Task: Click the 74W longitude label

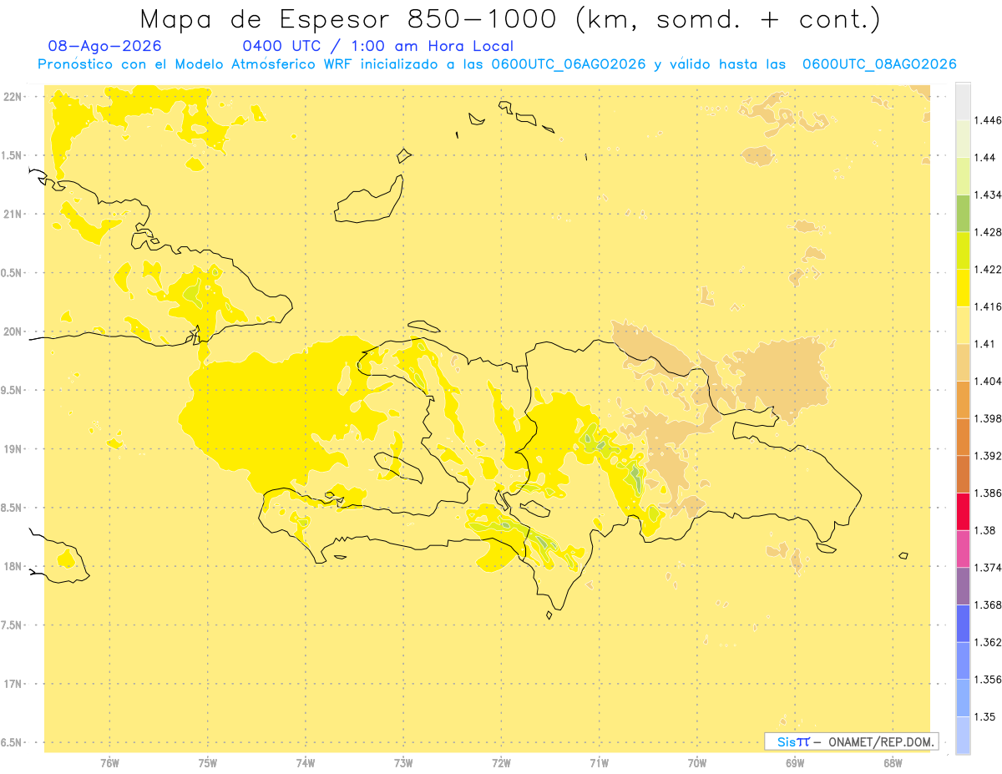Action: (306, 763)
